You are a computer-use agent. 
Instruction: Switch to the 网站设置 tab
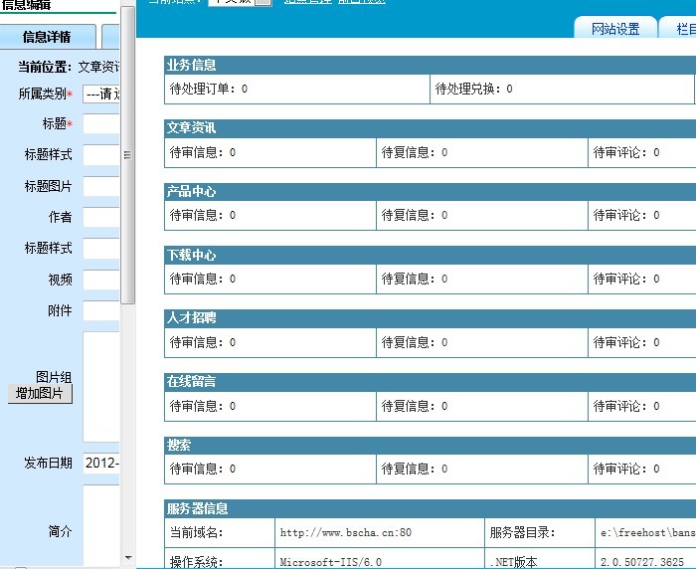click(615, 29)
